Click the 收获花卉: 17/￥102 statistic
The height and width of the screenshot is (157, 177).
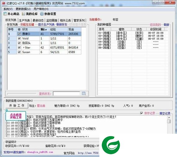point(17,146)
